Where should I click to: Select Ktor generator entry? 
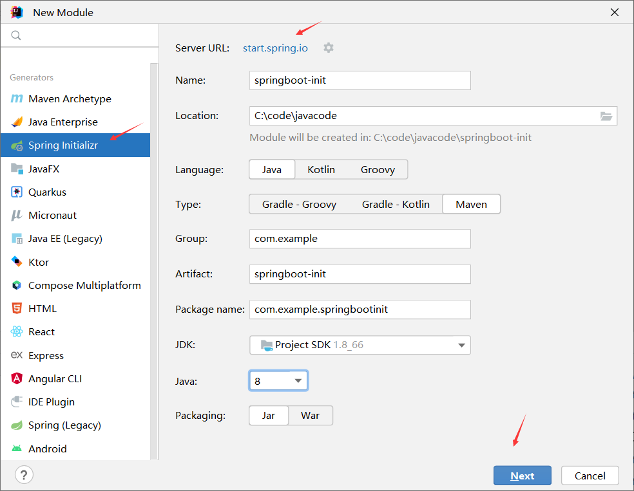[x=75, y=262]
